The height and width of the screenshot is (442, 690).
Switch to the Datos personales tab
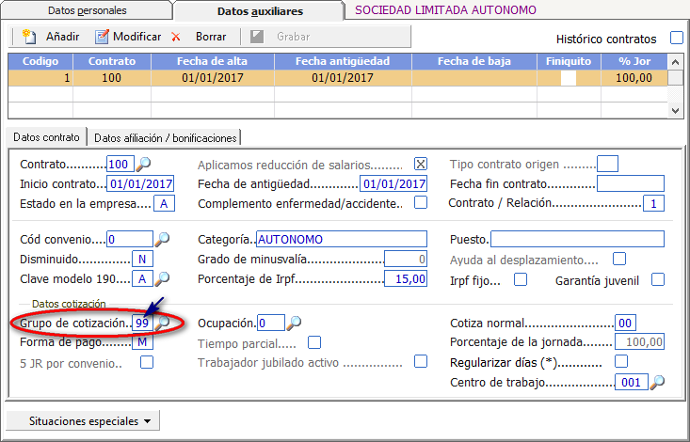[88, 10]
